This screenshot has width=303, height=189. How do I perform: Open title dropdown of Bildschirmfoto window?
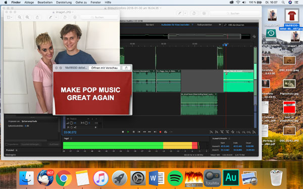(x=161, y=8)
